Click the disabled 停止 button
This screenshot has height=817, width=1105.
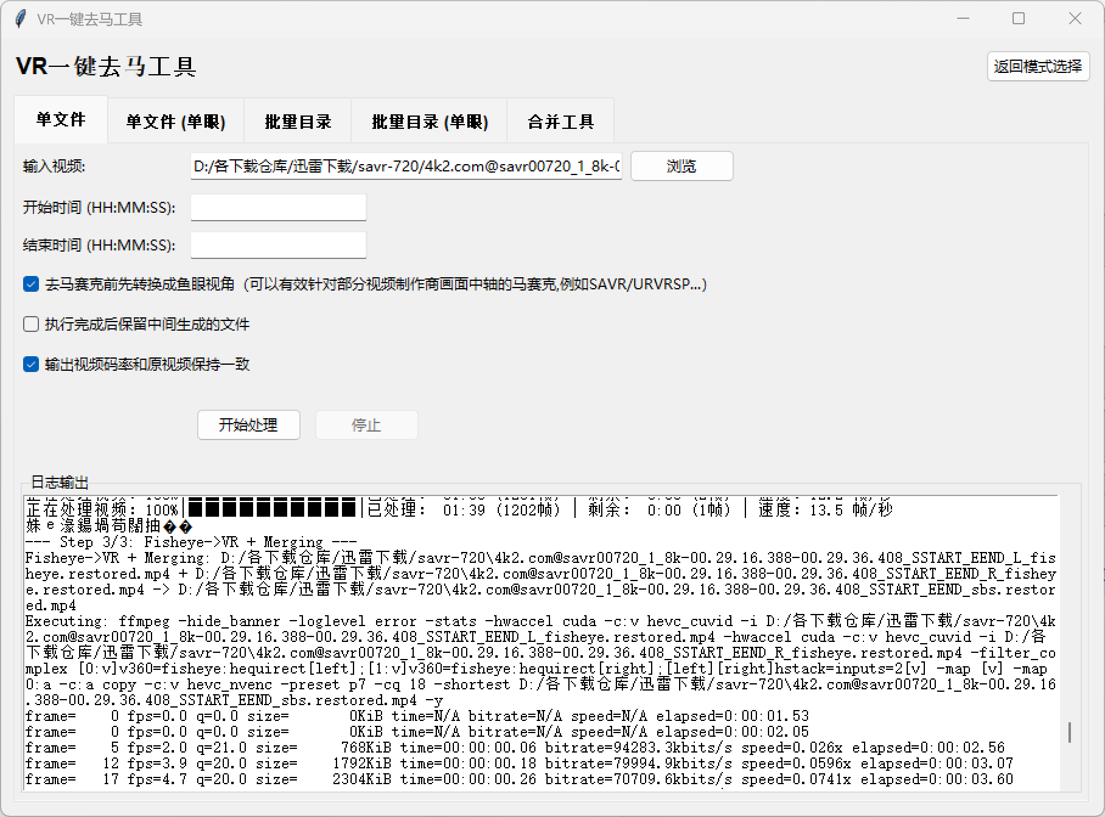coord(366,425)
